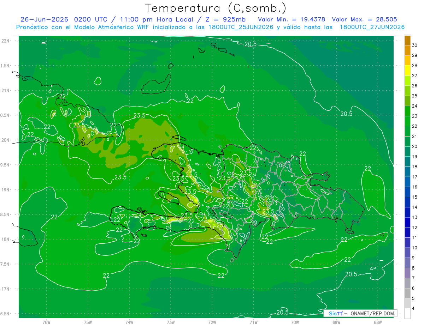The width and height of the screenshot is (424, 327).
Task: Click the orange legend band between 29 and 30
Action: [407, 50]
